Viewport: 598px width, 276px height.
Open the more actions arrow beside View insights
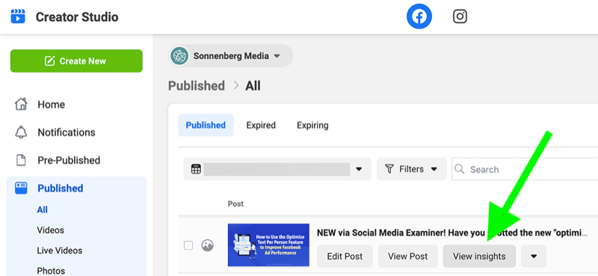click(x=534, y=256)
